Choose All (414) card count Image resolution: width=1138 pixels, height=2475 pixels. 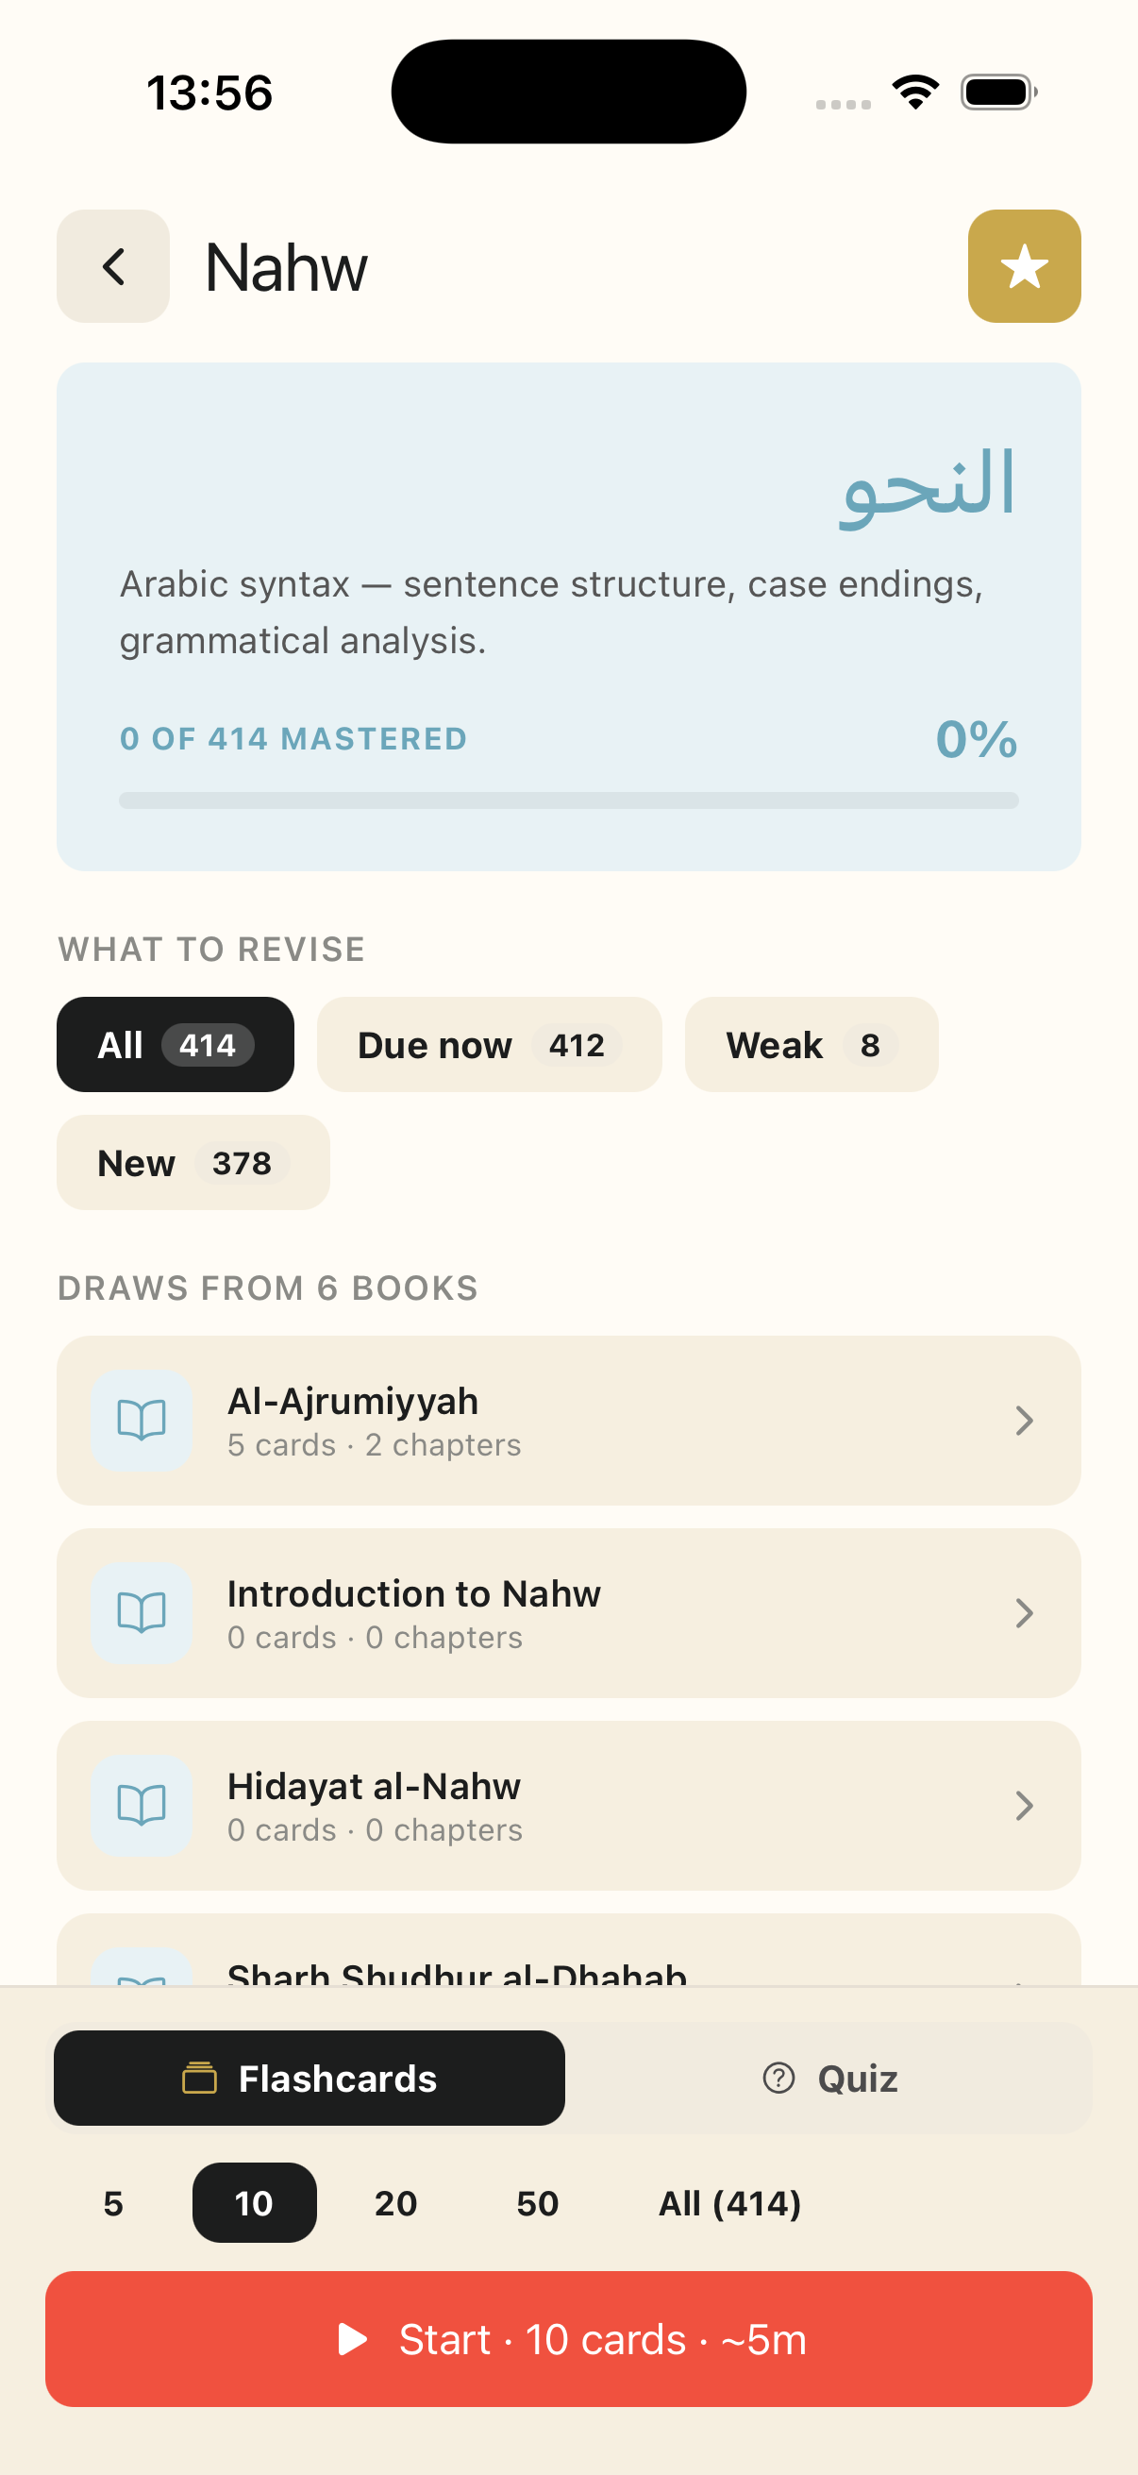point(728,2202)
